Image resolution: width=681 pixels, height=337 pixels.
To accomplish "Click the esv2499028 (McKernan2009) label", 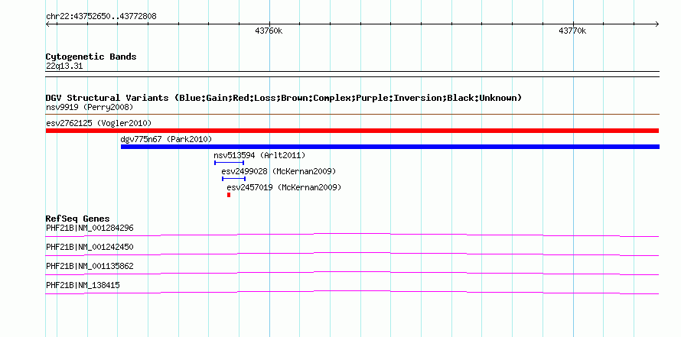I will tap(279, 171).
